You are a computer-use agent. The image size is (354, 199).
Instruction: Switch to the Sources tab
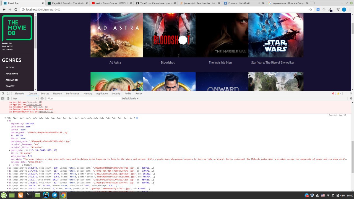[x=45, y=93]
